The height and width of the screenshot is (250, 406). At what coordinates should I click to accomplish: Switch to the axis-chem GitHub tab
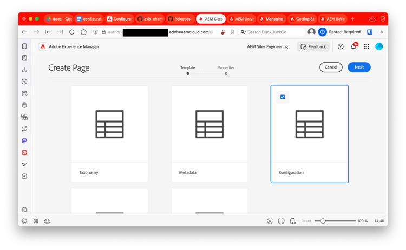(x=150, y=19)
